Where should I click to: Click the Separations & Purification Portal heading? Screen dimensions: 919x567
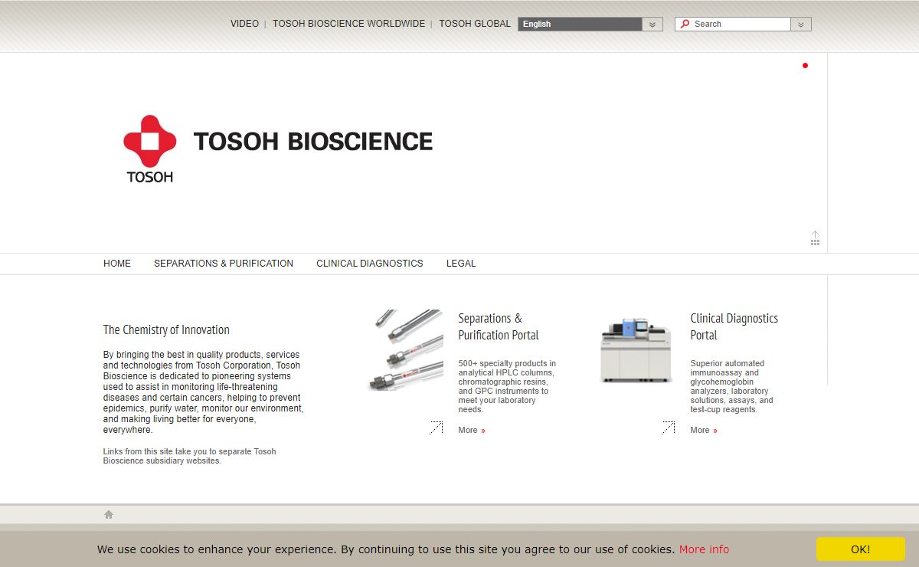pos(499,326)
